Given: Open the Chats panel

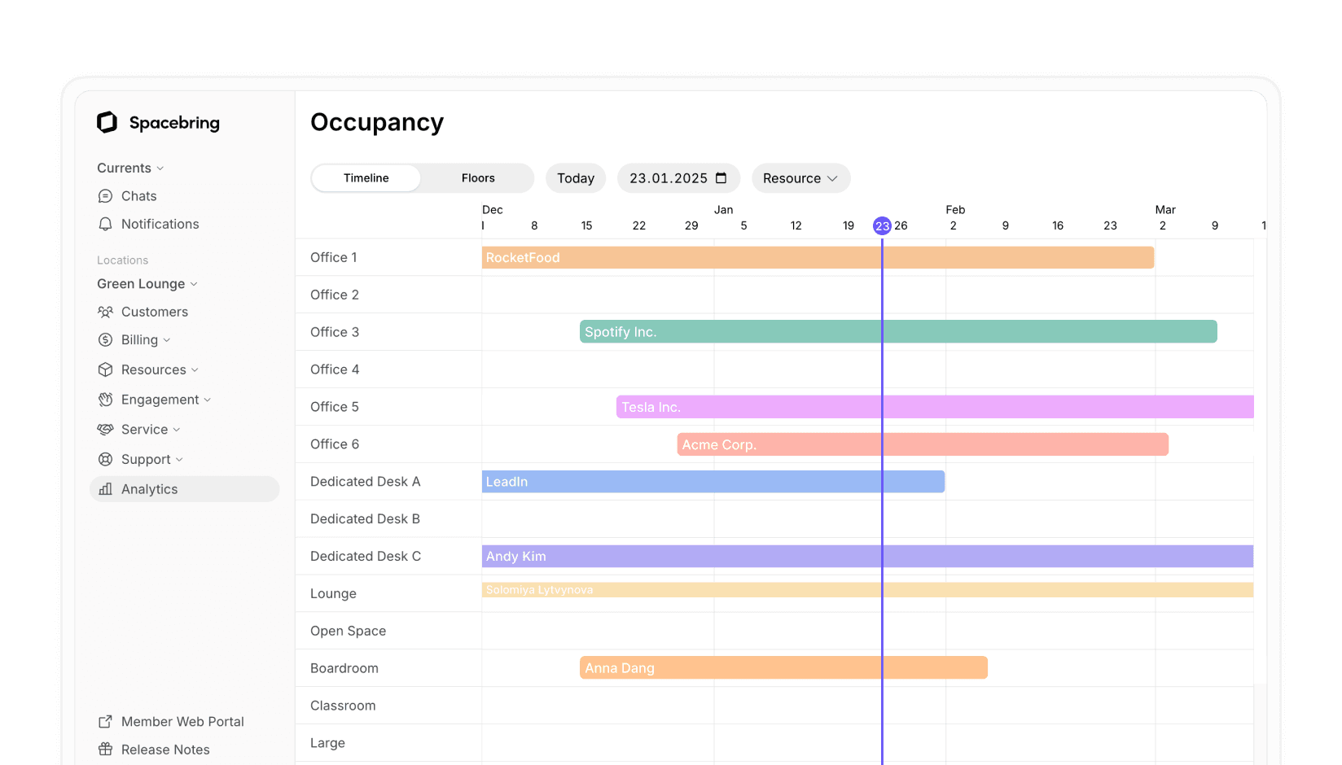Looking at the screenshot, I should pos(138,195).
